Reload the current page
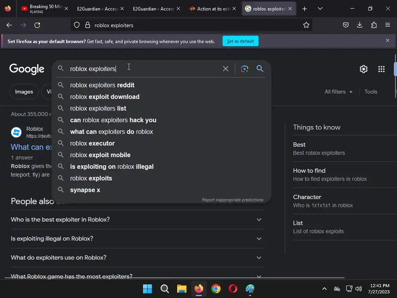 tap(37, 25)
